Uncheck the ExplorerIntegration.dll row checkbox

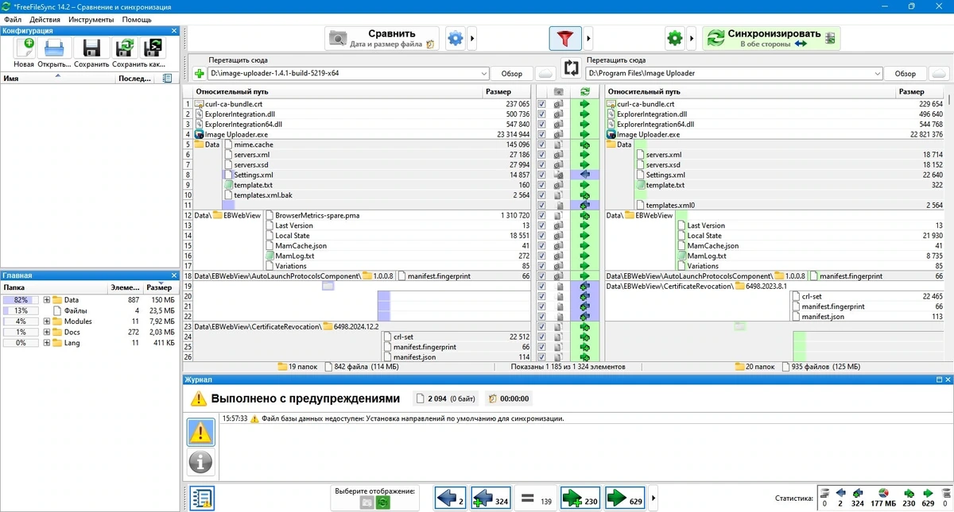541,114
